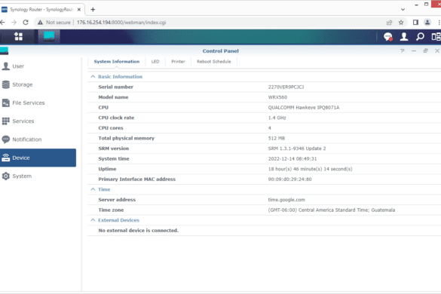Click the Storage disk icon in sidebar

pos(5,84)
